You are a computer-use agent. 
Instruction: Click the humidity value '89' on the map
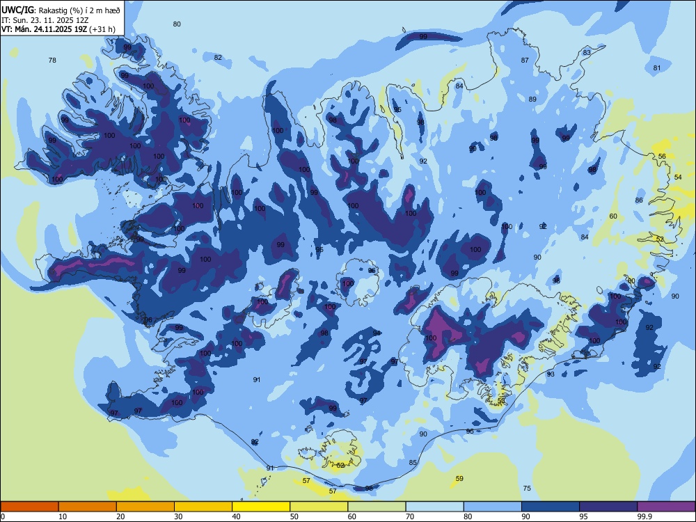[532, 100]
